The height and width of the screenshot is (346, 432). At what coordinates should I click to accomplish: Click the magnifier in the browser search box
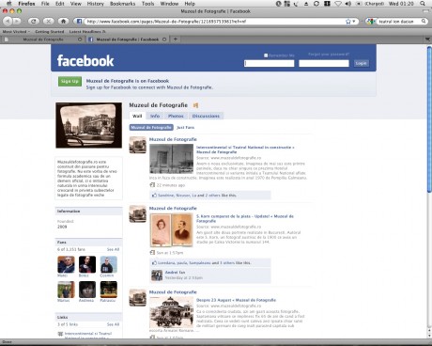(424, 22)
